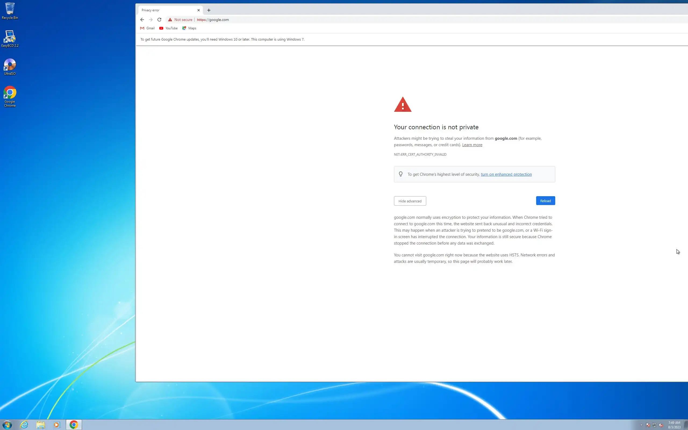Open the Gmail bookmark
The image size is (688, 430).
click(x=147, y=28)
